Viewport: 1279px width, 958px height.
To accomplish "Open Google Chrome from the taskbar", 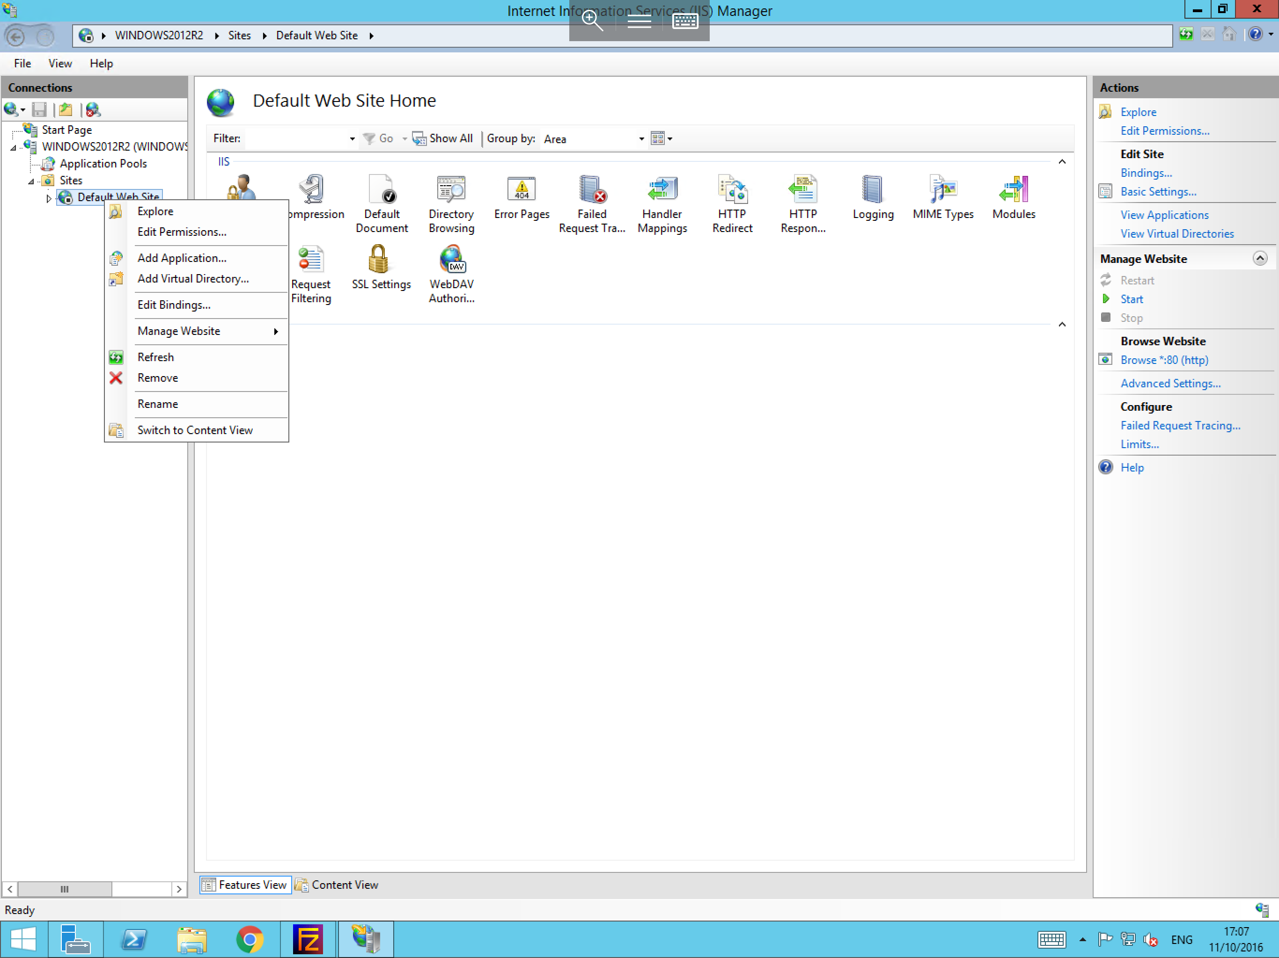I will click(x=250, y=939).
